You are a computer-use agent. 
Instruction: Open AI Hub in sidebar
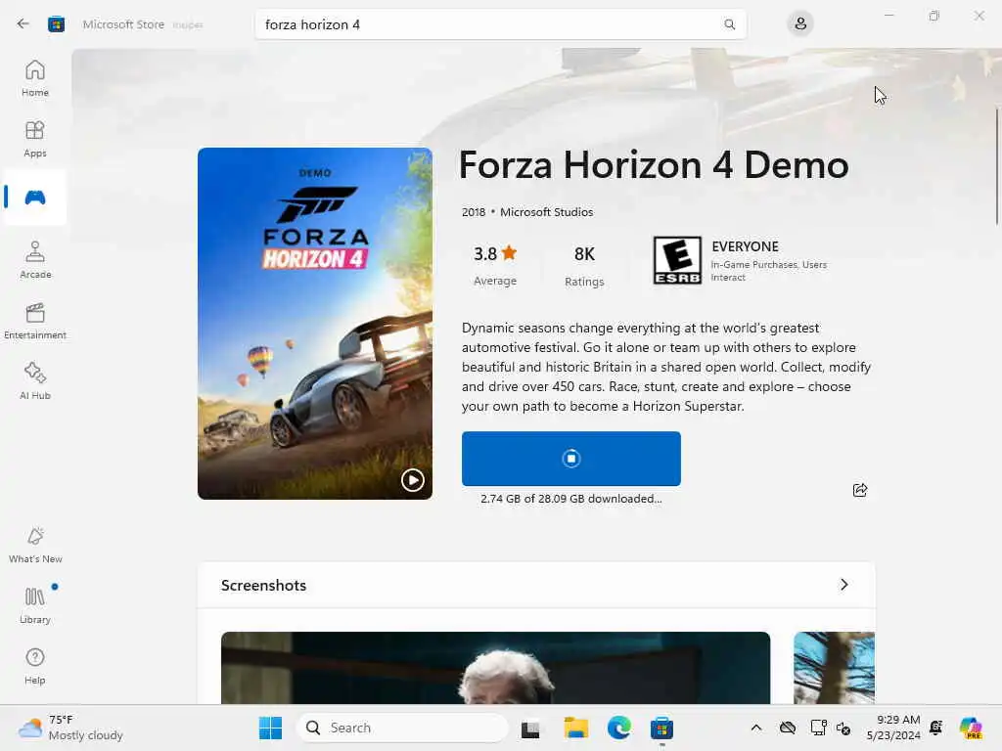pos(35,381)
